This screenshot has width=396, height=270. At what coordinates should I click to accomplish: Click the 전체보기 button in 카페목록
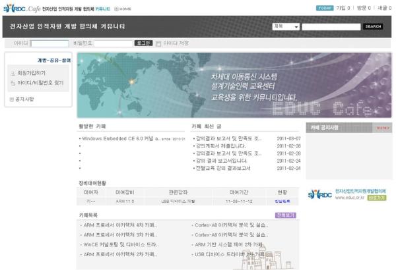pos(285,215)
